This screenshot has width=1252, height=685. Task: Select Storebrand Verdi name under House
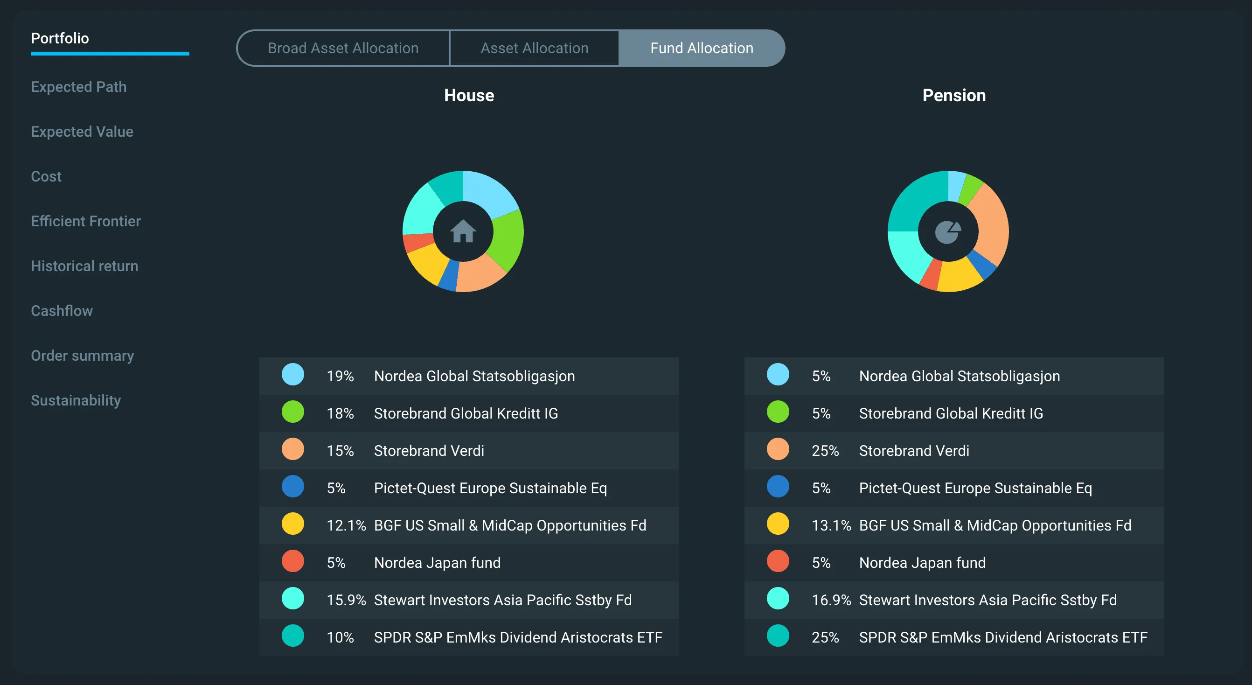429,451
